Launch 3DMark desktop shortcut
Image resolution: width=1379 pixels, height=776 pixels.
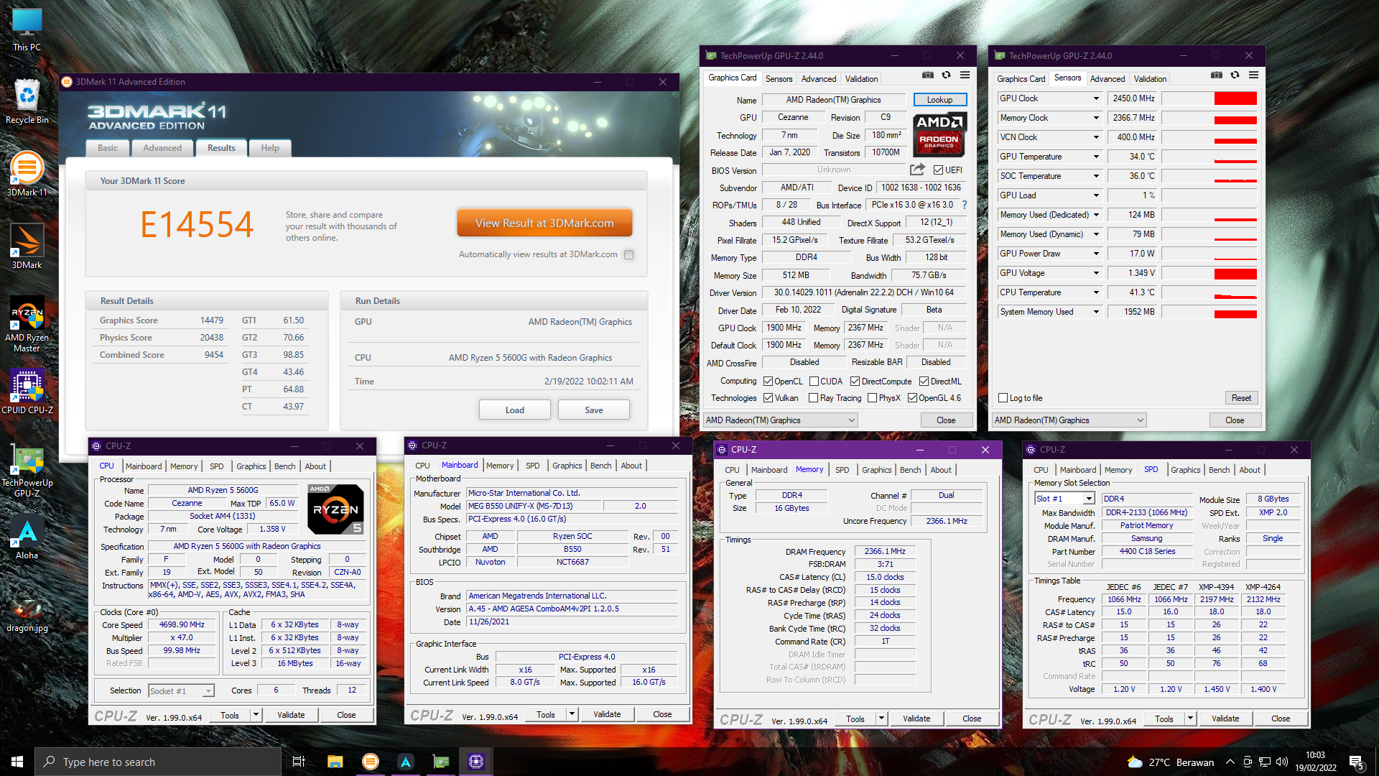pos(27,246)
